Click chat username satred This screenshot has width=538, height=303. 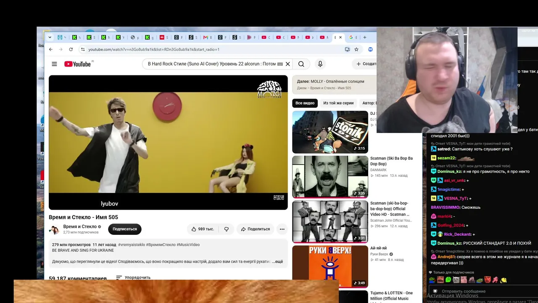[444, 149]
